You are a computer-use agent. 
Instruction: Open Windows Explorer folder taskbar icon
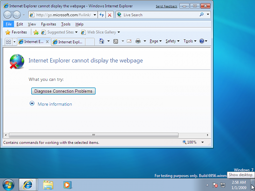48,185
